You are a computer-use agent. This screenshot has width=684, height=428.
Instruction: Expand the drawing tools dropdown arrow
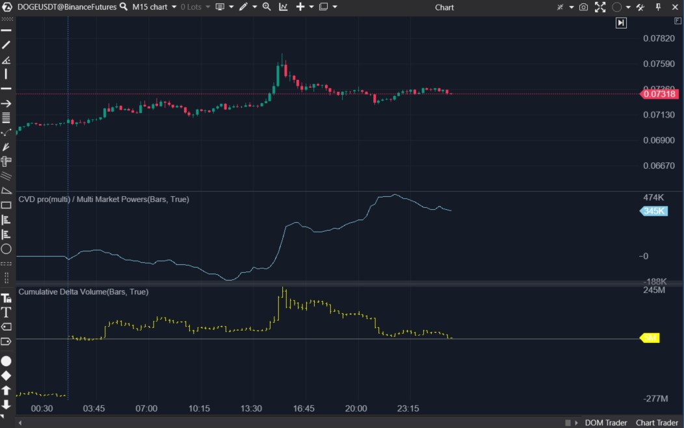click(254, 7)
